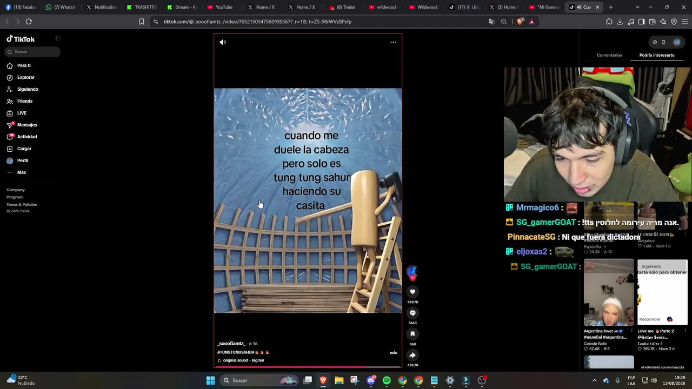
Task: Open the browser downloads icon
Action: point(620,22)
